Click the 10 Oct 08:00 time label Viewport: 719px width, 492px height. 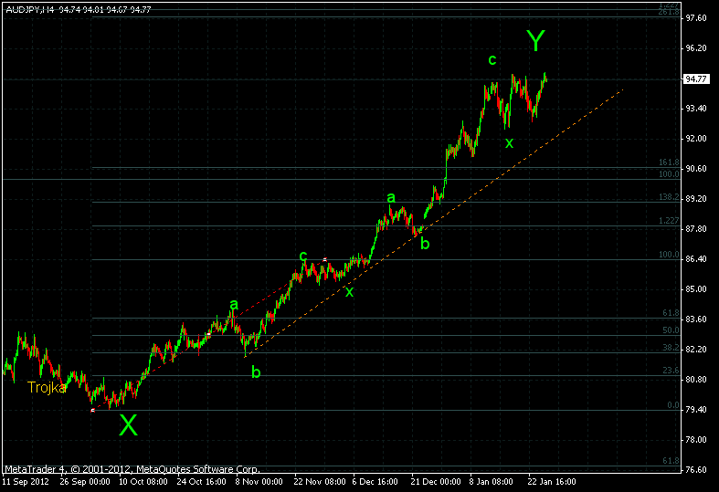pyautogui.click(x=143, y=482)
